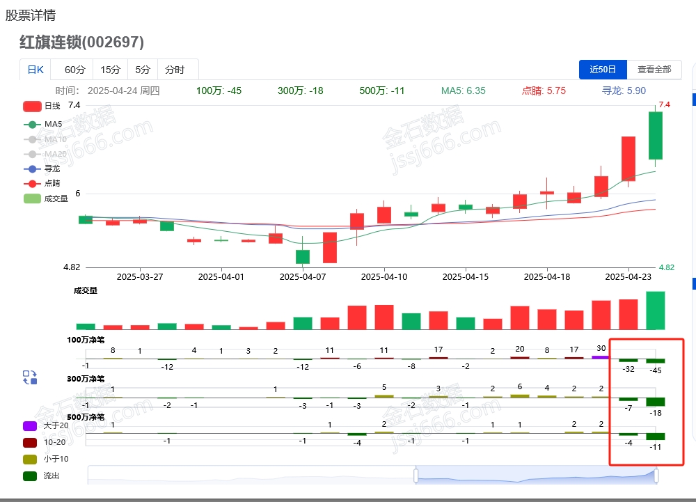Enable the MA10 line in legend
The height and width of the screenshot is (502, 696).
pyautogui.click(x=45, y=139)
